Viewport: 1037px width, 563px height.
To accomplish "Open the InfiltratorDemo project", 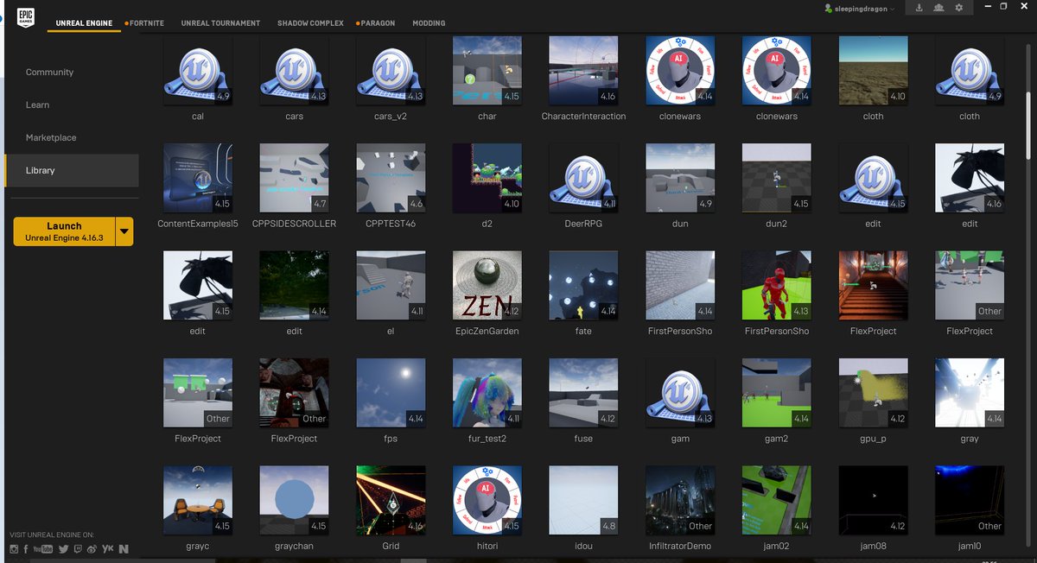I will click(680, 501).
